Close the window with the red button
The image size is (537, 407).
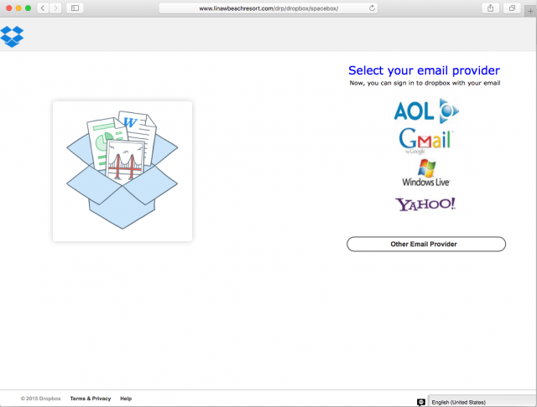pos(9,8)
